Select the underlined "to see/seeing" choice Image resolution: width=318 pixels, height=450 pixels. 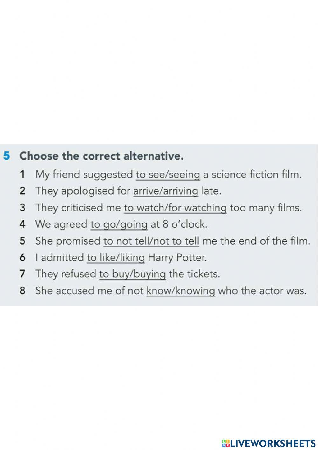(168, 175)
